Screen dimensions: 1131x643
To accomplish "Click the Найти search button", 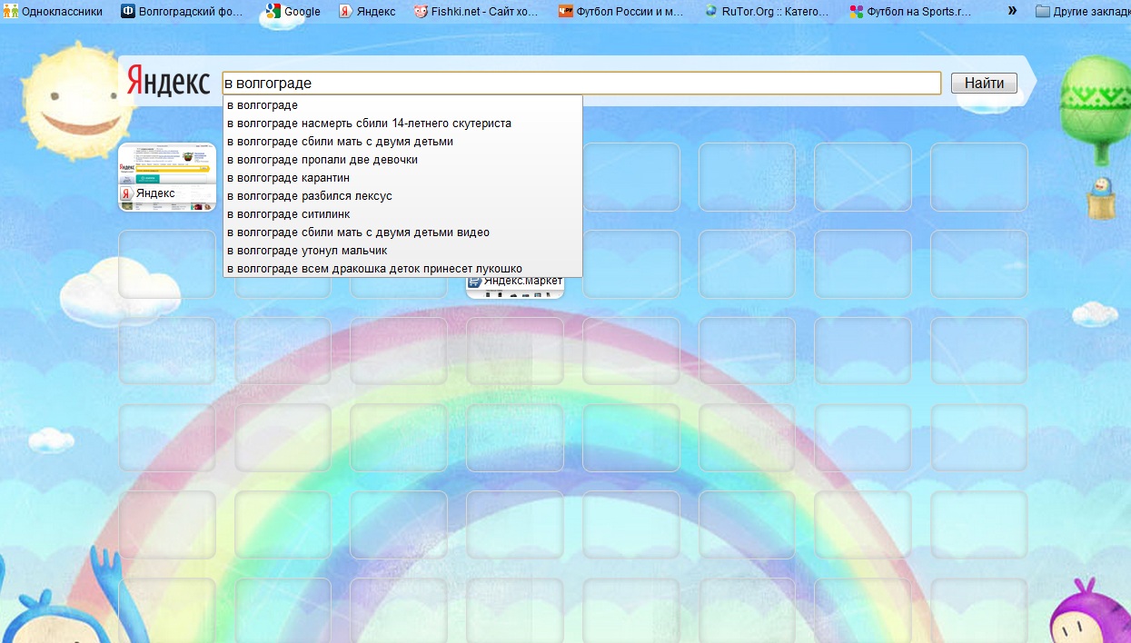I will click(984, 84).
